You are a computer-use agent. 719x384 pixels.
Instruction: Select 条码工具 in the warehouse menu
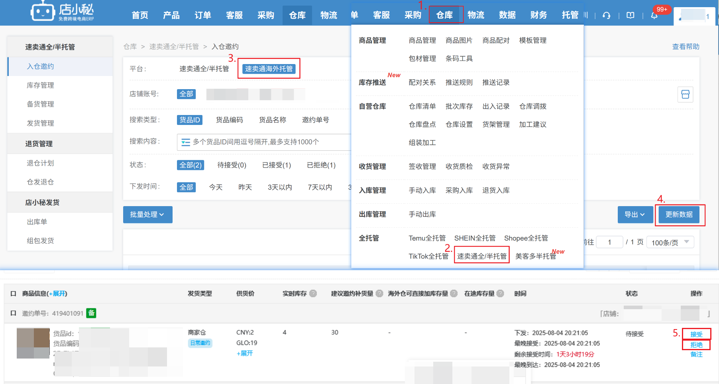pos(459,58)
